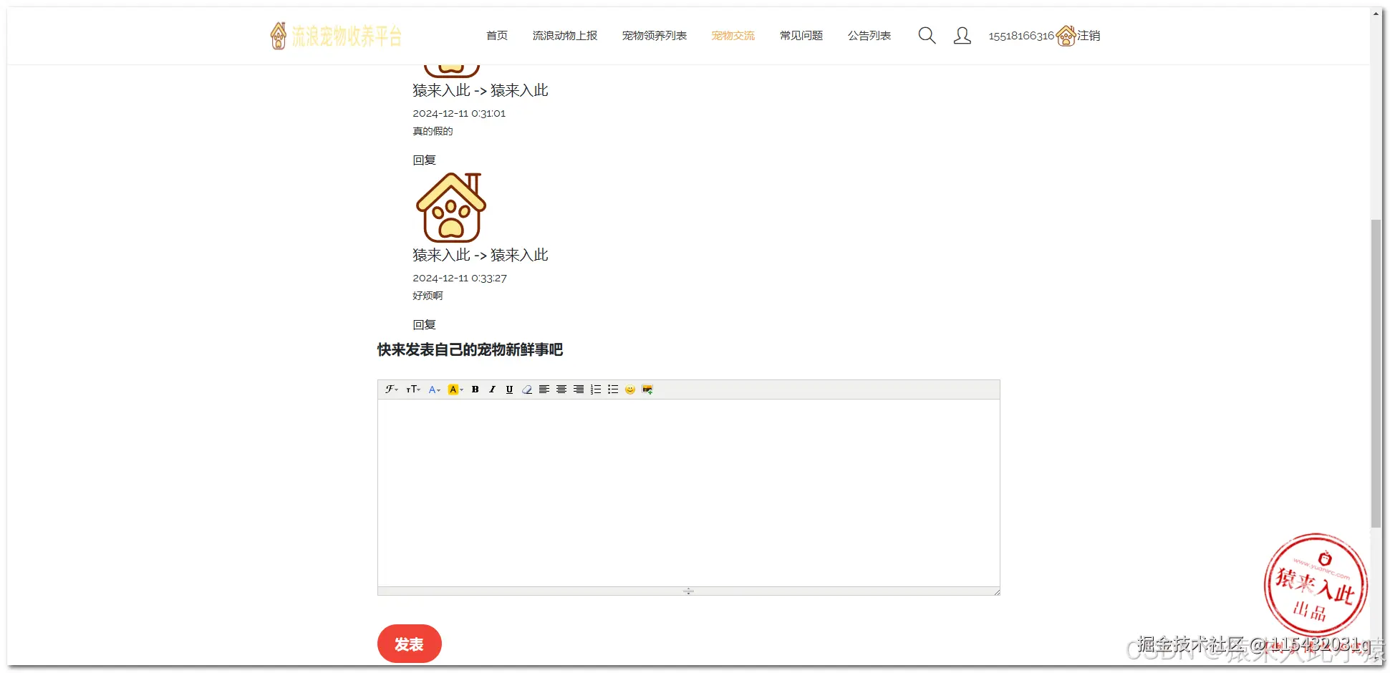Click inside the rich text editor area
Image resolution: width=1390 pixels, height=673 pixels.
tap(689, 493)
